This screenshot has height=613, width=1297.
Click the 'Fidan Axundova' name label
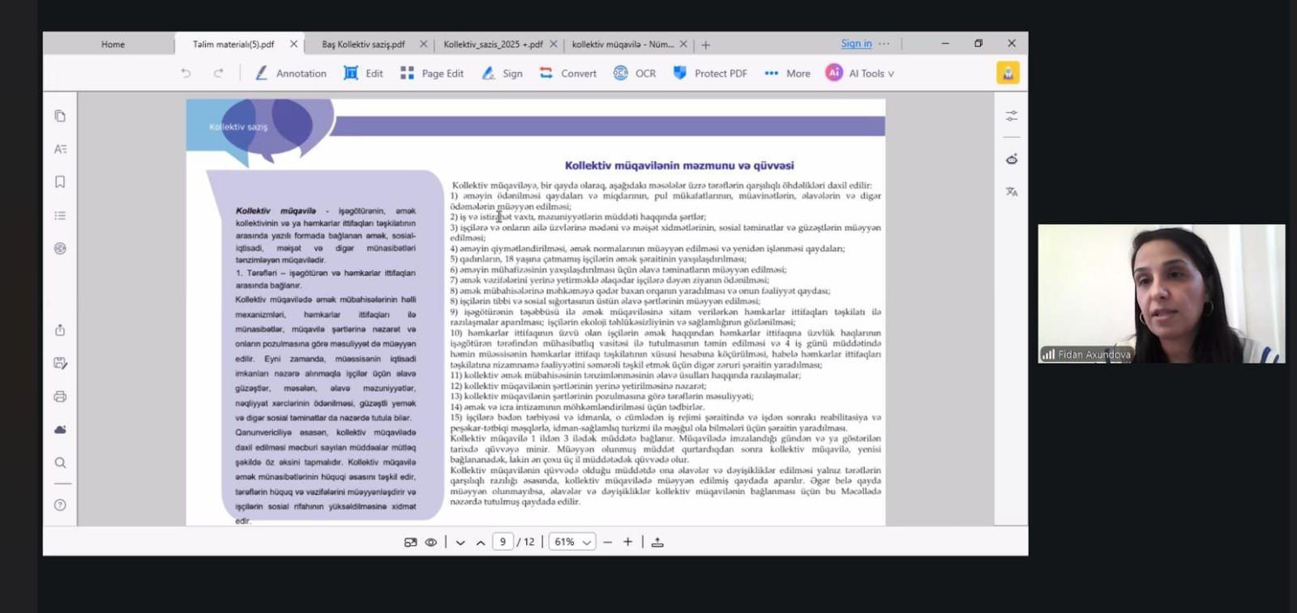coord(1094,355)
